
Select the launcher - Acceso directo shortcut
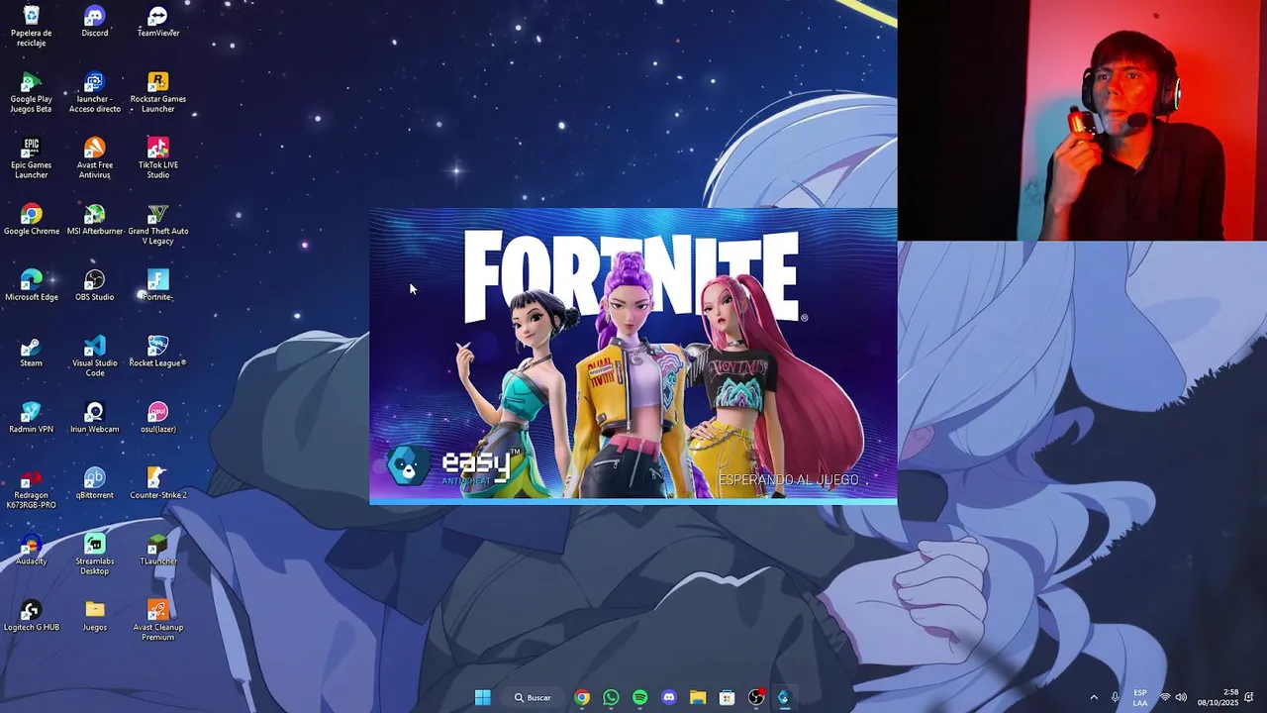point(94,92)
